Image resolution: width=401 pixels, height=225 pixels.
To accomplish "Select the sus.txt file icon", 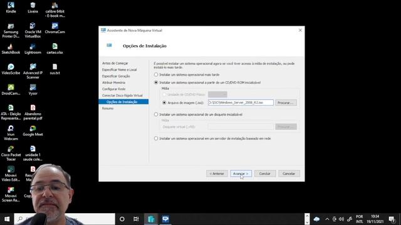I will coord(55,69).
